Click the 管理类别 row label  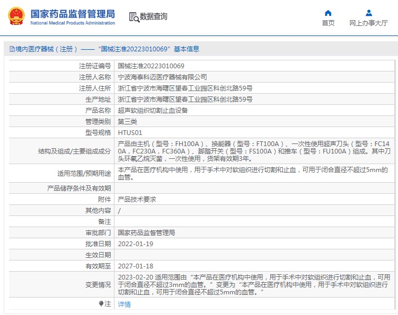click(98, 122)
